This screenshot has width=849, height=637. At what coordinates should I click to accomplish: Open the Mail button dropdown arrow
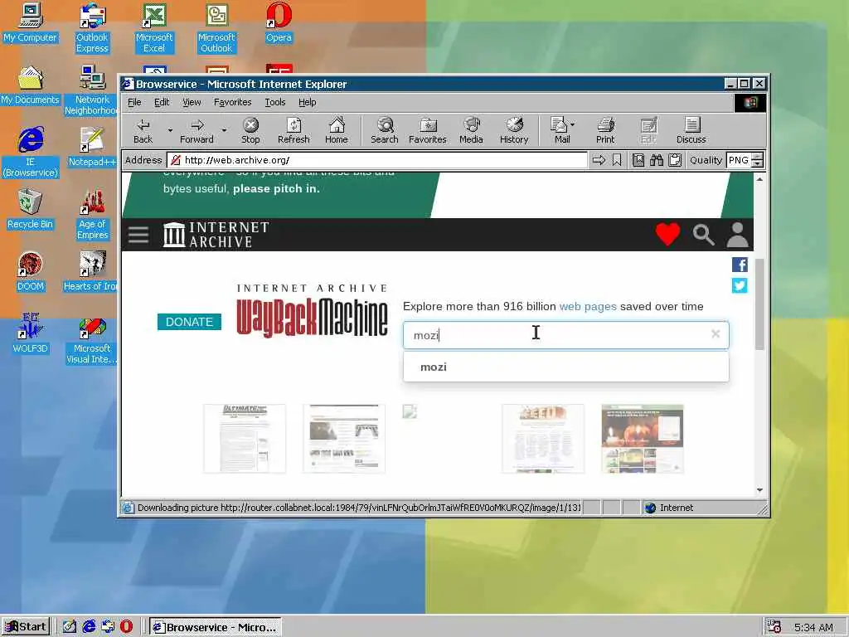(x=573, y=124)
